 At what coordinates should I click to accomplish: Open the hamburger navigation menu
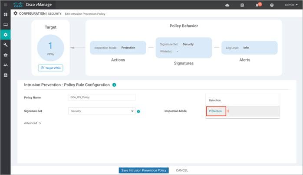click(5, 5)
